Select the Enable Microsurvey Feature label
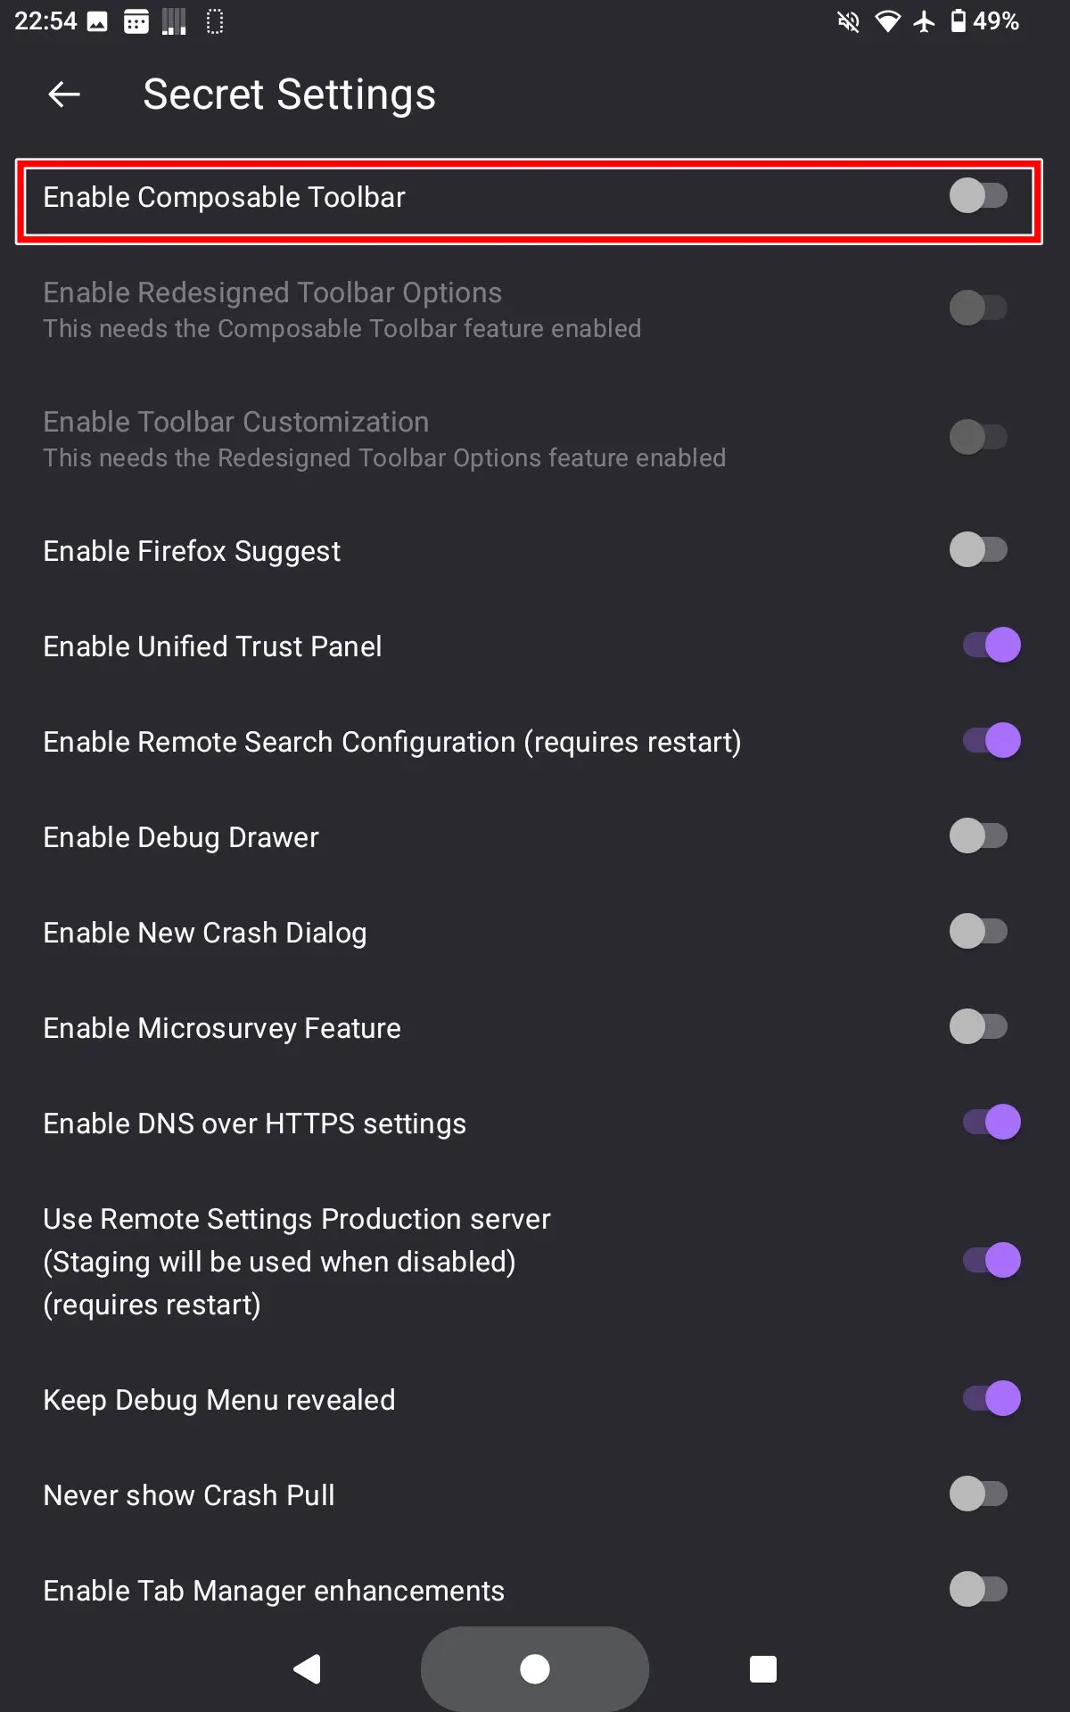The height and width of the screenshot is (1712, 1070). [222, 1028]
